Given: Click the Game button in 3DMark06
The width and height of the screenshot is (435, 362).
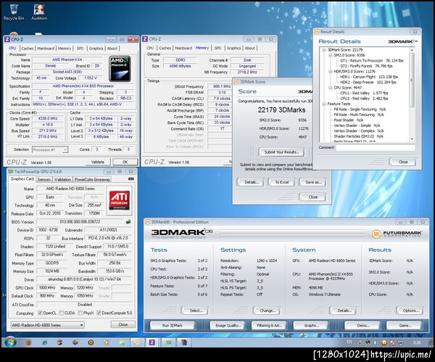Looking at the screenshot, I should [404, 325].
